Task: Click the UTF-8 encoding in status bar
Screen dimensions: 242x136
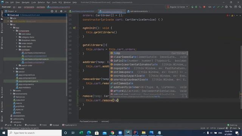Action: pyautogui.click(x=213, y=128)
